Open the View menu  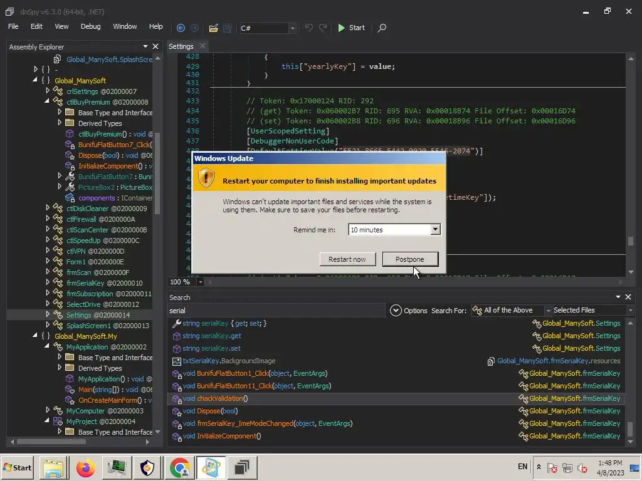pyautogui.click(x=61, y=26)
